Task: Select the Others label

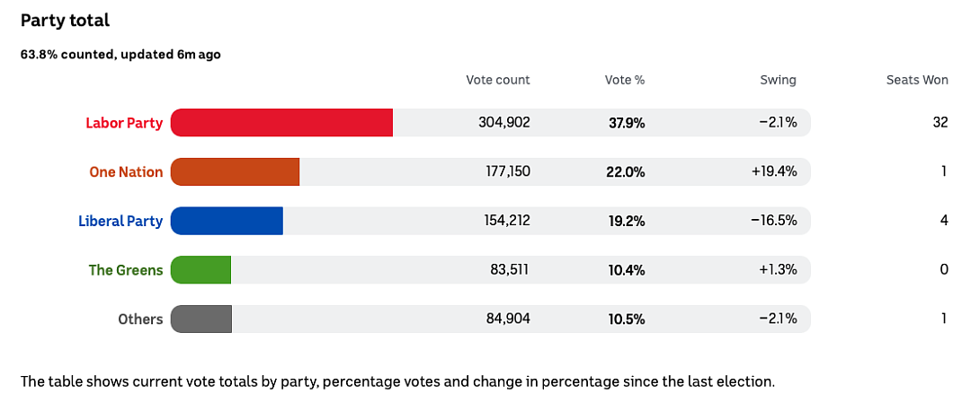Action: (140, 319)
